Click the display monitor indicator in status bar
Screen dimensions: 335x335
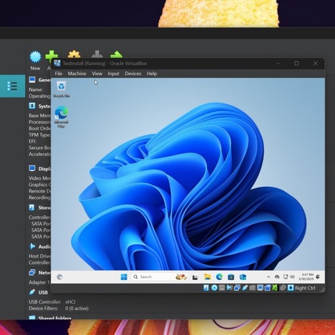click(260, 287)
